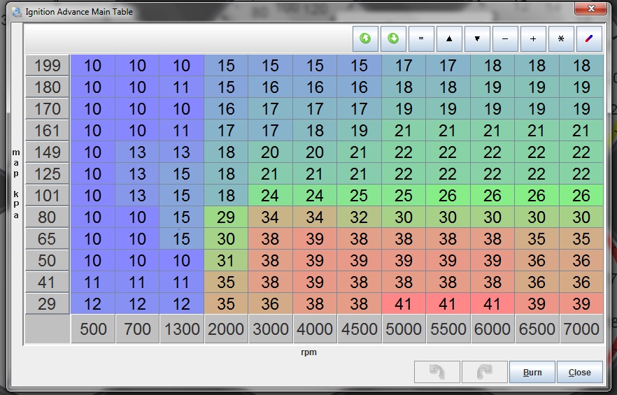Select the 125 kPa row header
This screenshot has width=617, height=395.
click(x=48, y=173)
